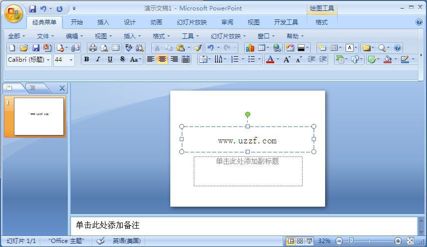Click the blue Help icon in toolbar

pos(398,48)
